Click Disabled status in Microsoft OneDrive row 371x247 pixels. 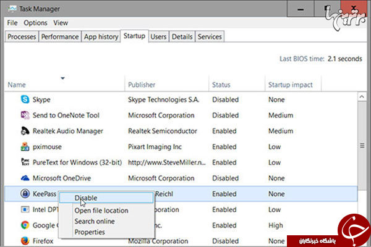(x=225, y=178)
